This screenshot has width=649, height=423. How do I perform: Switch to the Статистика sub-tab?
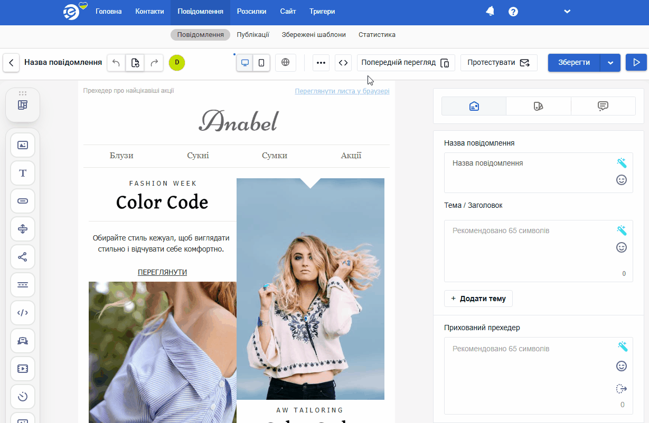pyautogui.click(x=377, y=35)
